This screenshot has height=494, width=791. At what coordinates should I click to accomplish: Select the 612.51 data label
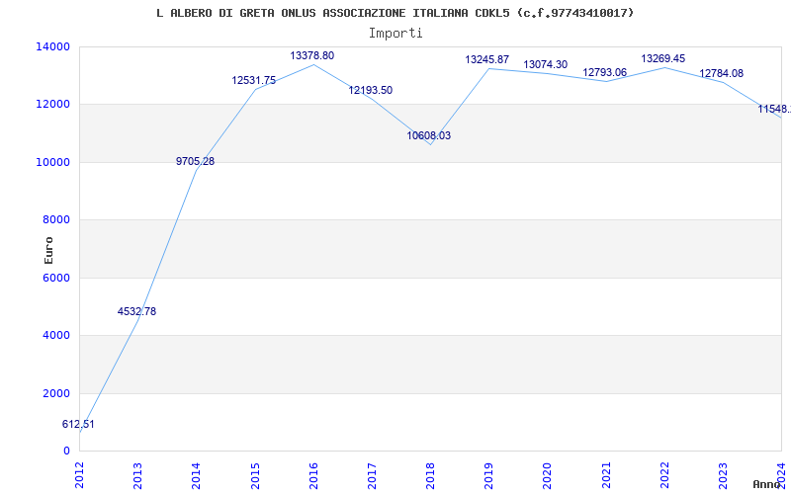(78, 425)
